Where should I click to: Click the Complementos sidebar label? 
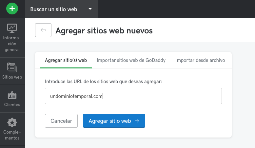(x=12, y=135)
